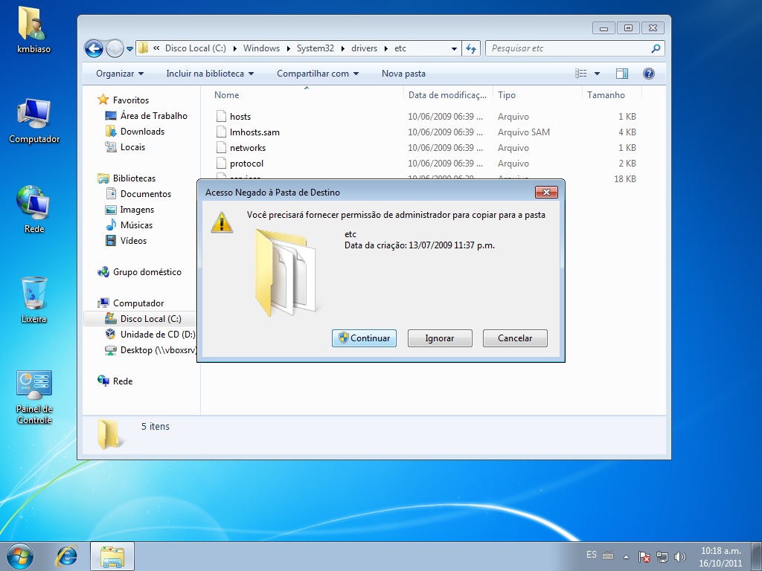Click Nova pasta in the toolbar
The image size is (762, 571).
403,74
